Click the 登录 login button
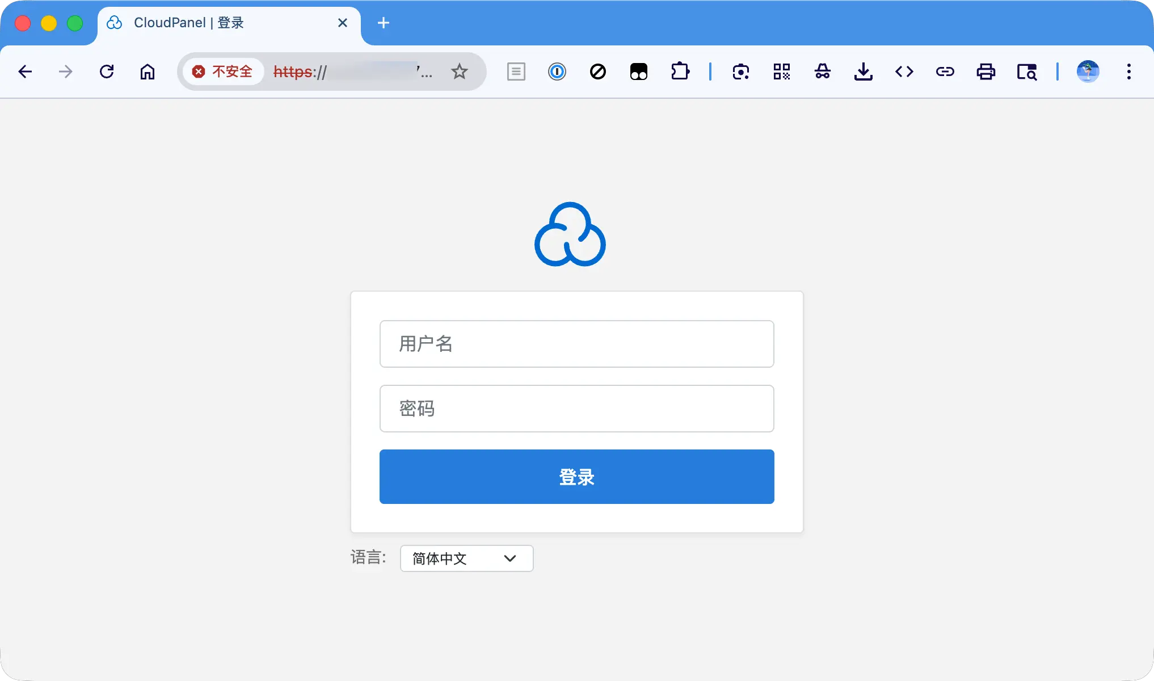The image size is (1154, 681). 576,477
